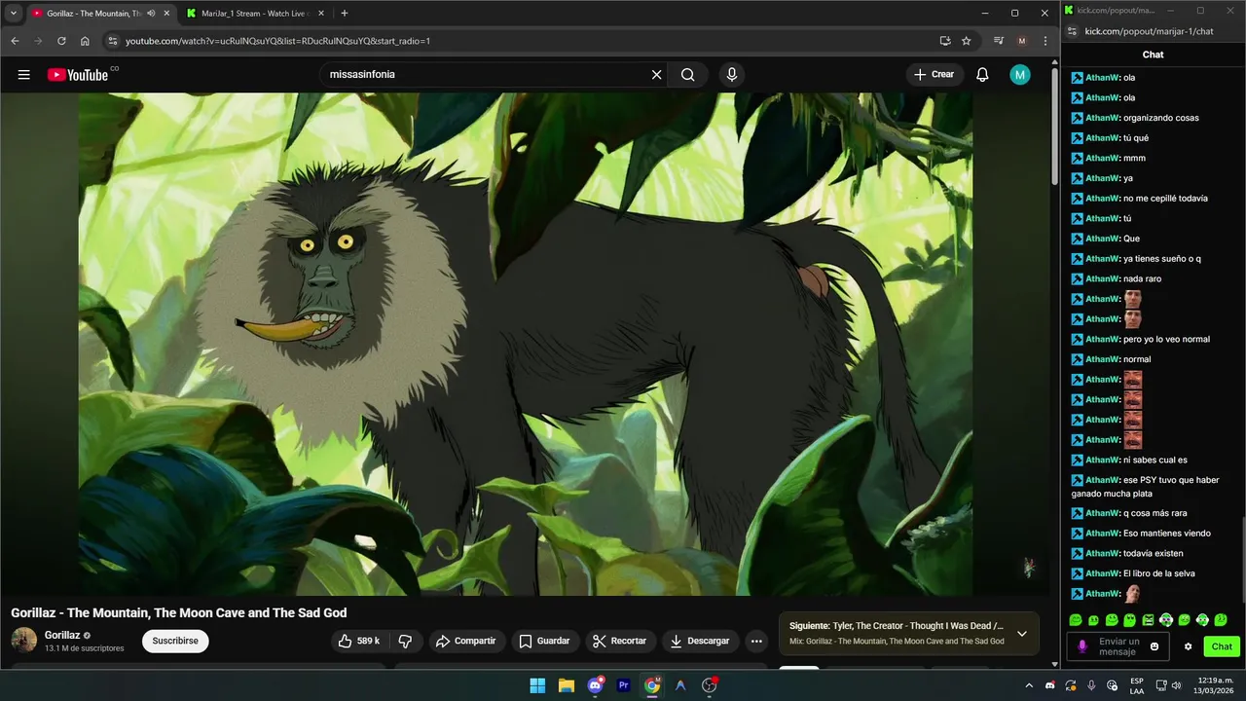Open OBS Studio from the taskbar
Screen dimensions: 1246x701
tap(709, 685)
